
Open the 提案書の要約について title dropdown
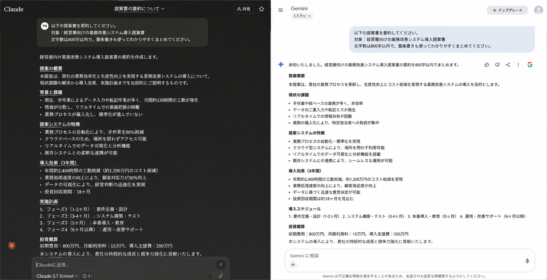[x=139, y=9]
